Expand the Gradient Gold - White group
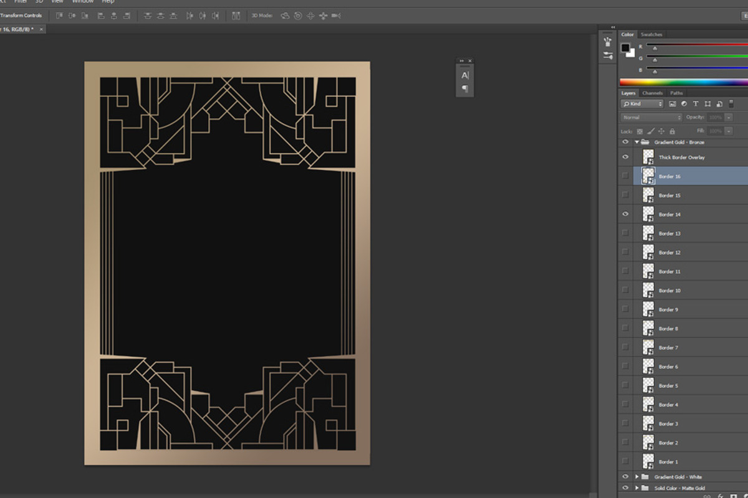 tap(637, 477)
